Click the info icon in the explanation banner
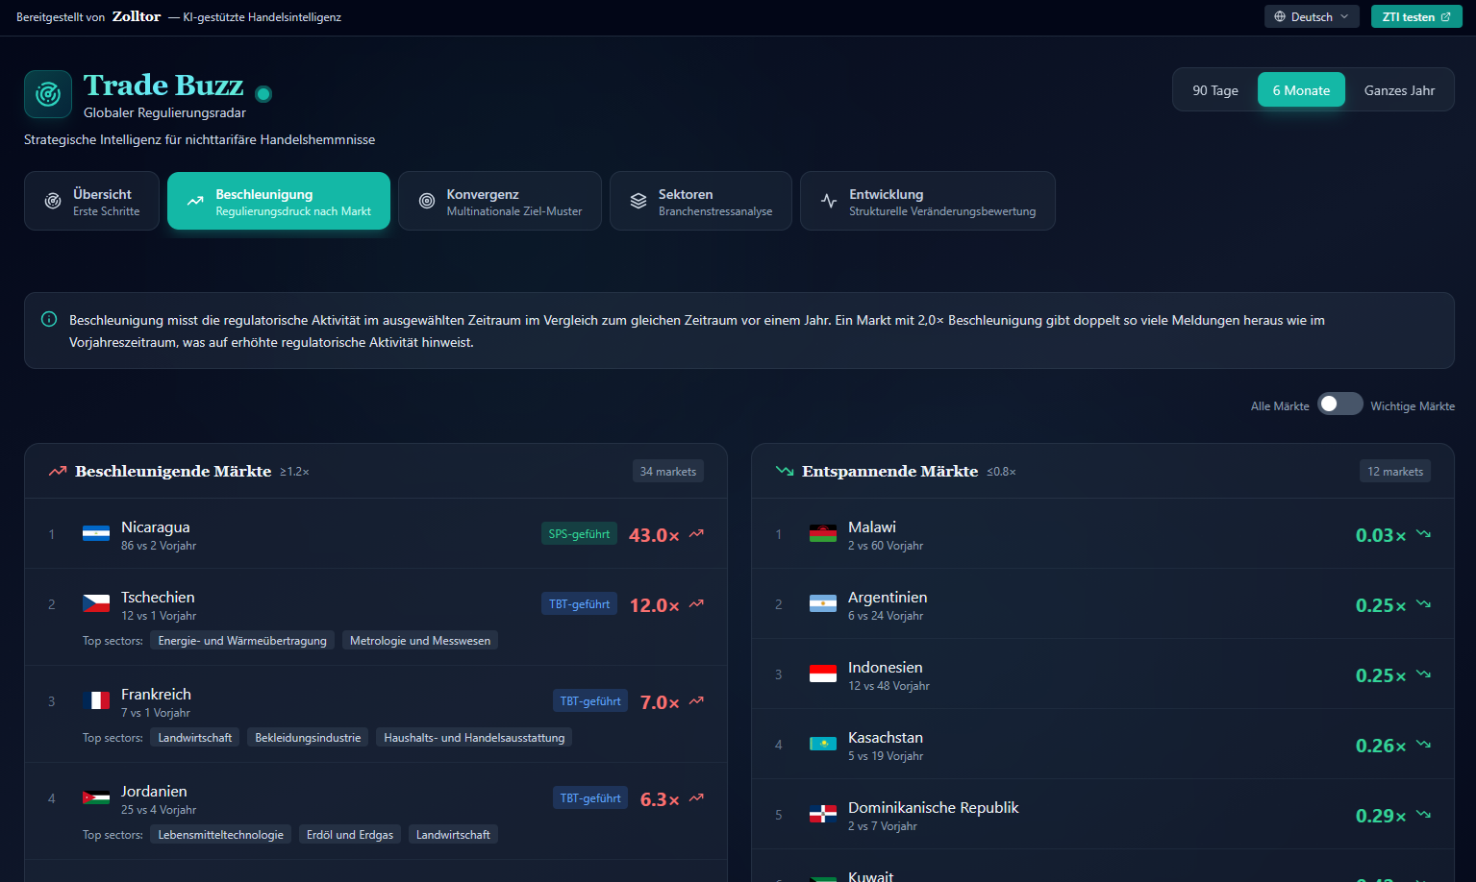Image resolution: width=1476 pixels, height=882 pixels. [48, 317]
